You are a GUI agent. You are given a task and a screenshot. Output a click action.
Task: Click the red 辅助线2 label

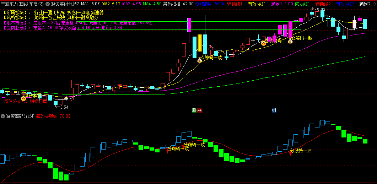pos(325,4)
